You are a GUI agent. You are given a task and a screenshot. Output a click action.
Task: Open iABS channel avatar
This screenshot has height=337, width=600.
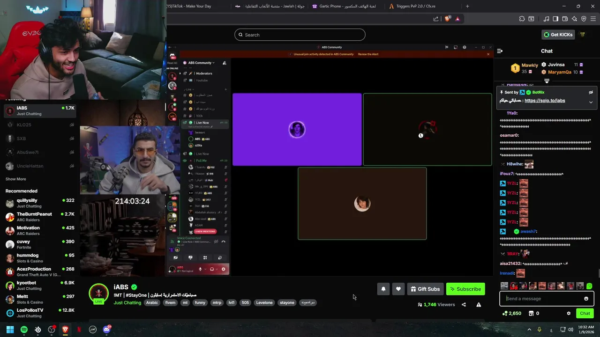click(98, 293)
